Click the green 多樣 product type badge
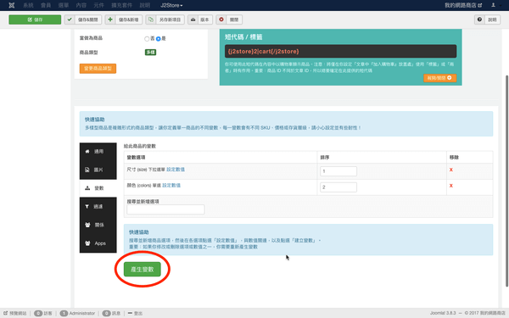Viewport: 509px width, 318px height. pyautogui.click(x=150, y=53)
